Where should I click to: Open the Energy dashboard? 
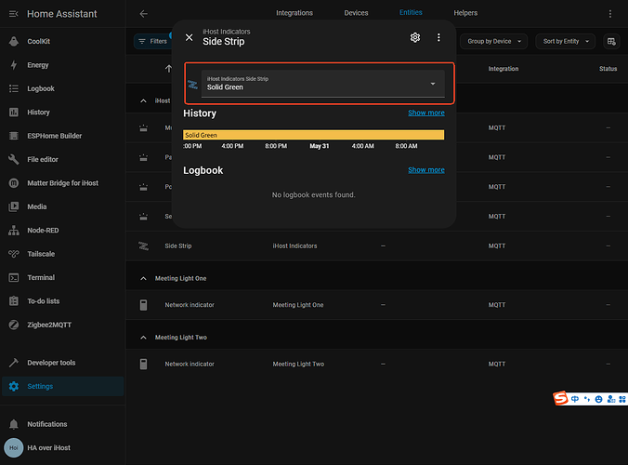[63, 65]
